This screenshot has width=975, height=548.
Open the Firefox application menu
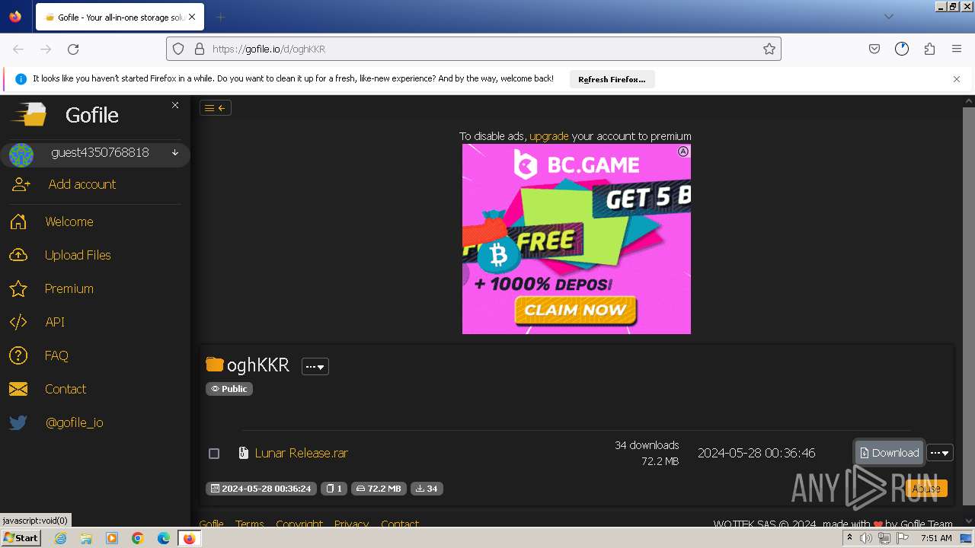[957, 49]
